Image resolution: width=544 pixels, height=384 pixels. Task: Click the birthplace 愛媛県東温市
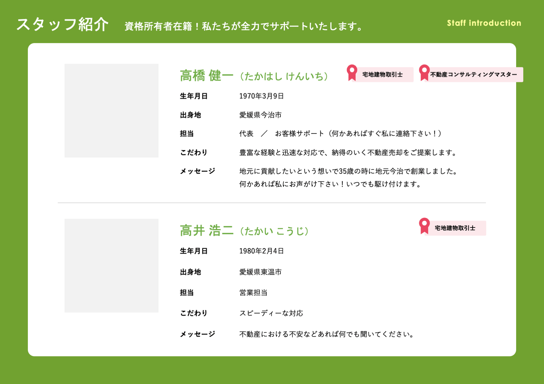tap(260, 272)
